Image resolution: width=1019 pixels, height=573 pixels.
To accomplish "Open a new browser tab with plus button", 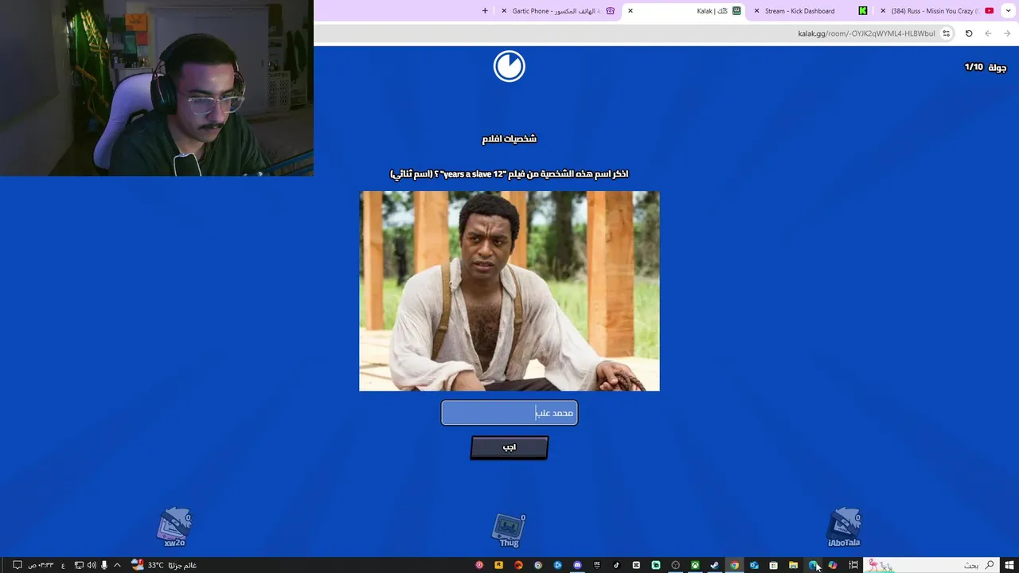I will [485, 11].
